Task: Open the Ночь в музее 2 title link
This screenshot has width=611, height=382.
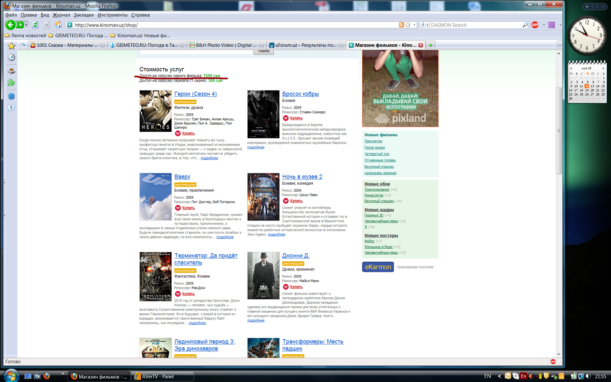Action: (302, 177)
